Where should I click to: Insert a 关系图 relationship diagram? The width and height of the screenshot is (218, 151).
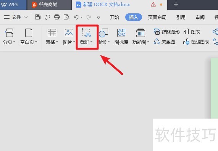(164, 42)
